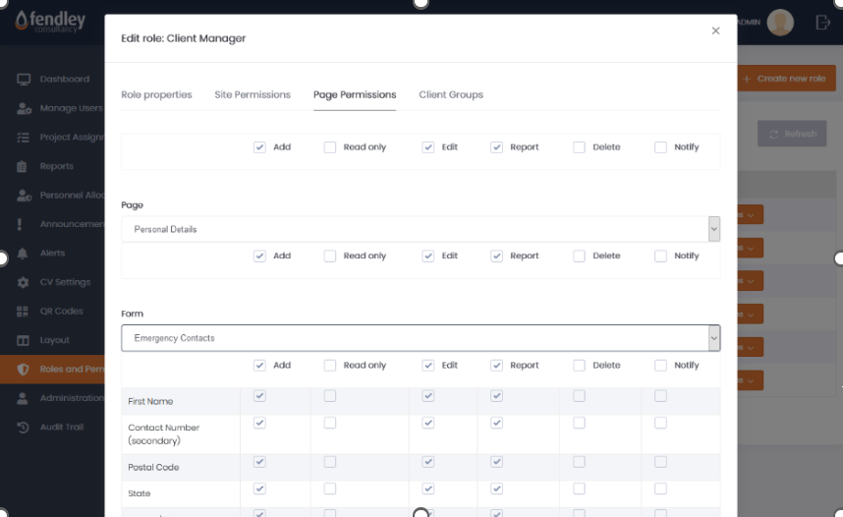The height and width of the screenshot is (517, 843).
Task: Click the Reports clipboard icon
Action: [x=24, y=167]
